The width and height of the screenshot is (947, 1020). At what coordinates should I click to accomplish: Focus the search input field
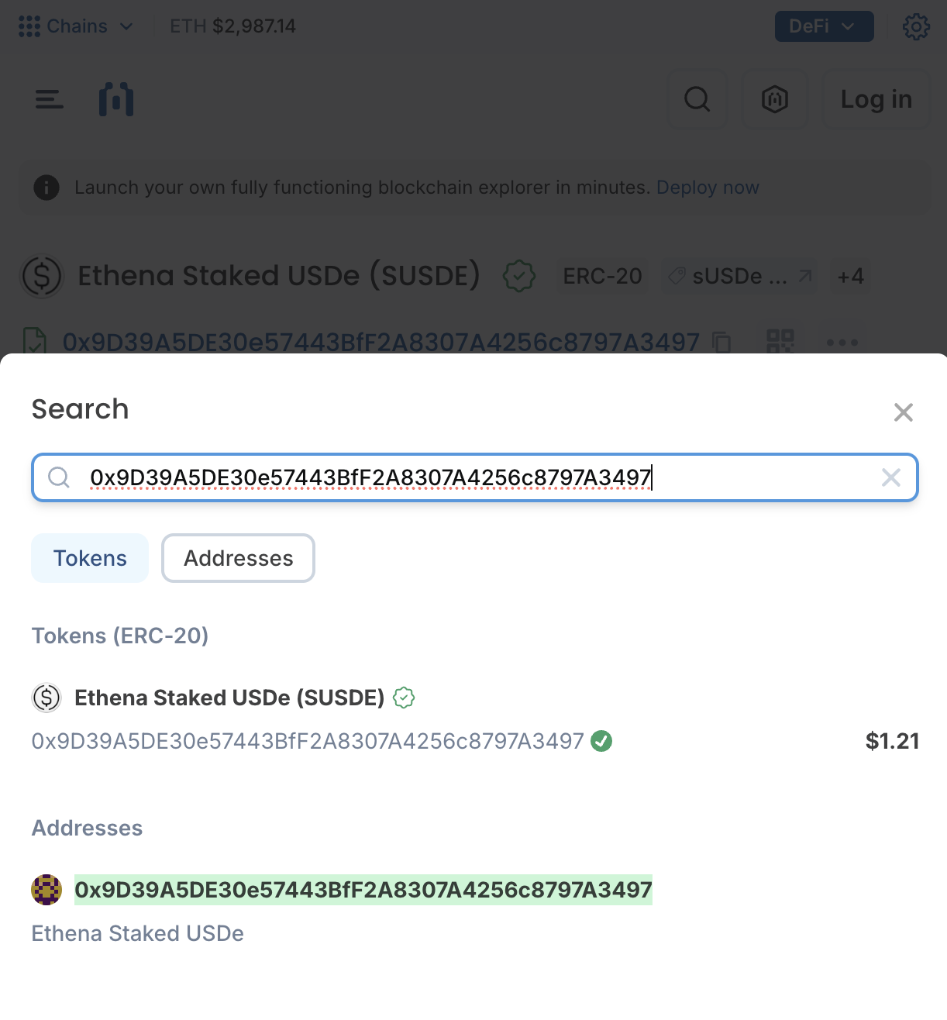point(465,477)
